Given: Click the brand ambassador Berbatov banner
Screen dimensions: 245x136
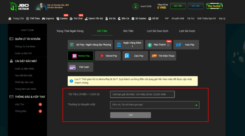Looking at the screenshot, I should [52, 6].
